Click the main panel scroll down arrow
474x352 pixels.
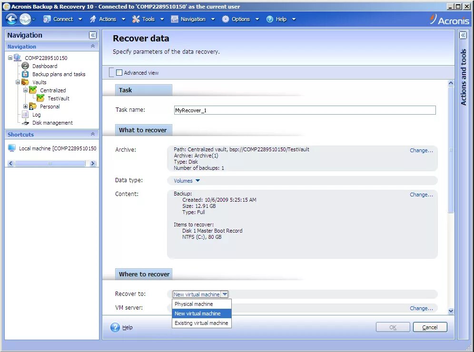click(451, 311)
